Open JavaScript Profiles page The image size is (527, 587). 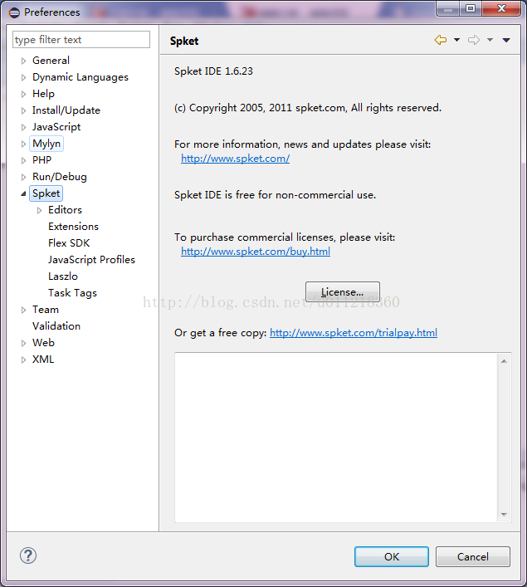(91, 259)
